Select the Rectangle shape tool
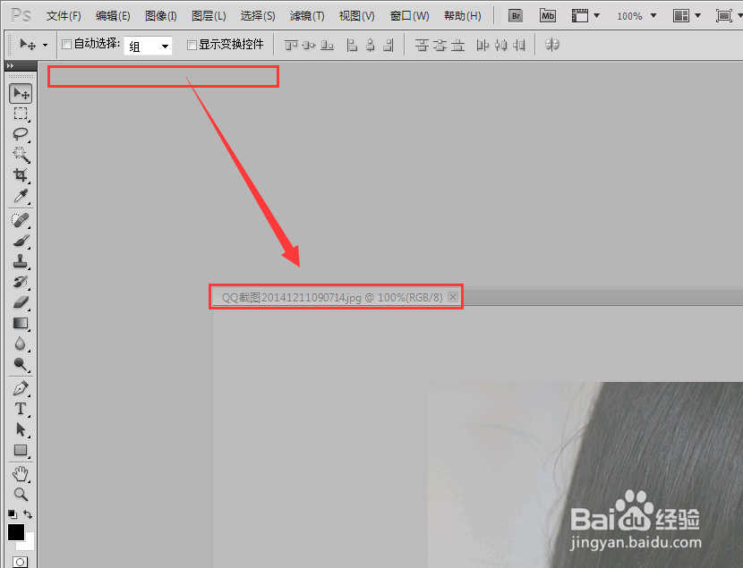Viewport: 743px width, 568px height. click(21, 450)
